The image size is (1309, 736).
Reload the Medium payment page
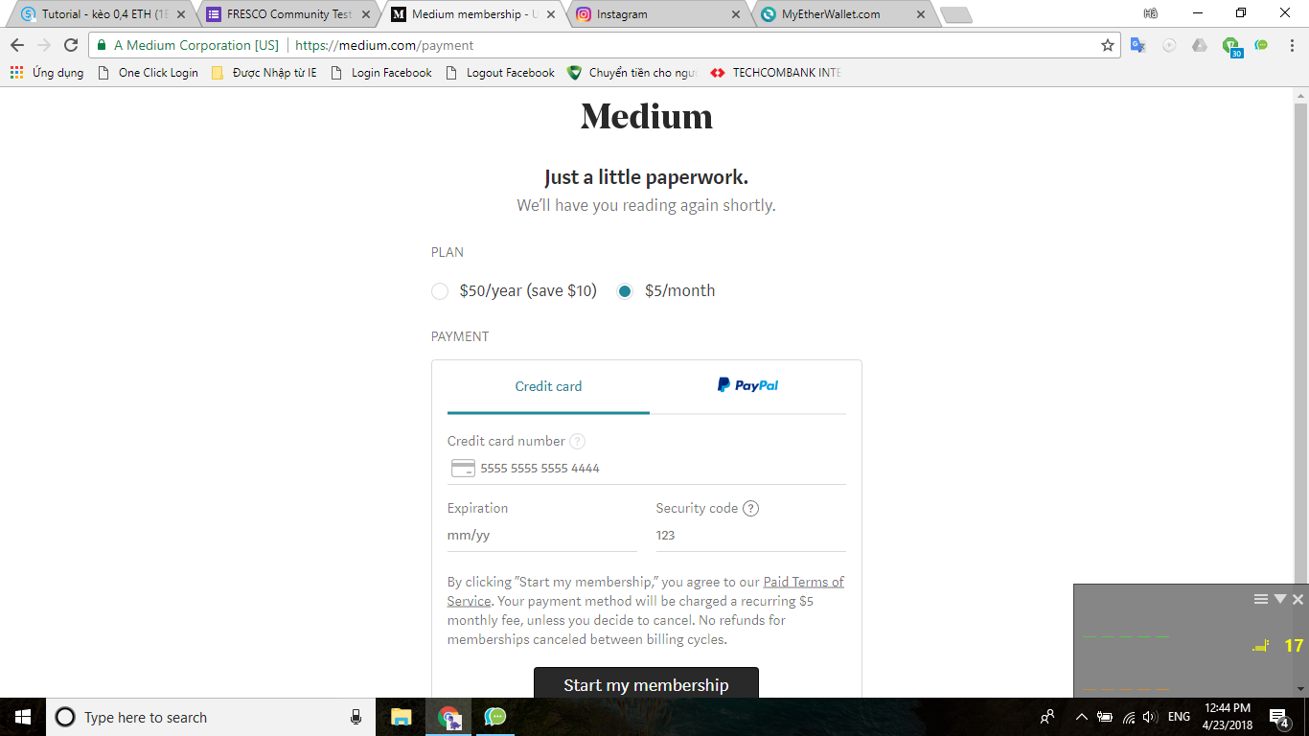click(x=71, y=45)
